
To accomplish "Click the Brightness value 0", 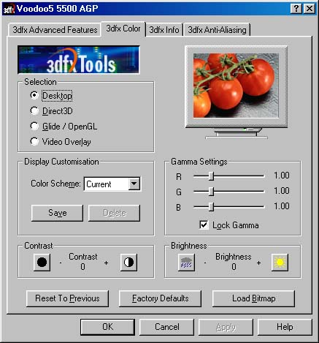I will pos(234,267).
